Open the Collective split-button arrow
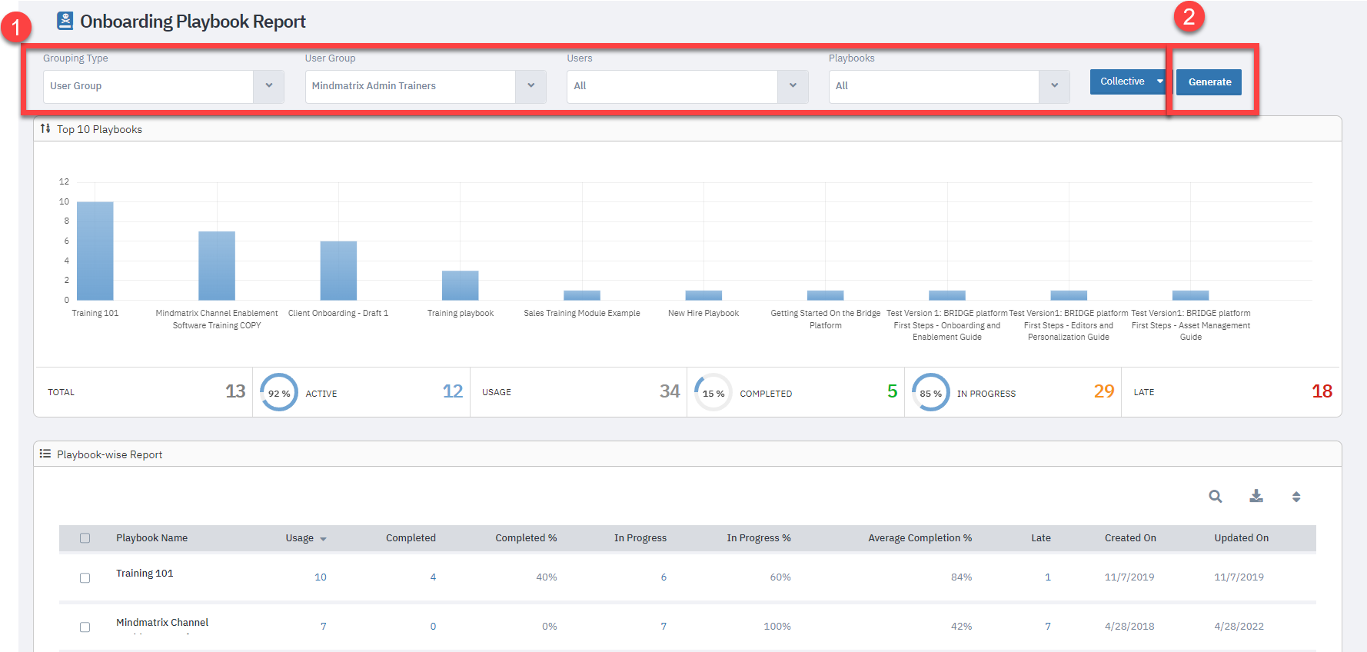 click(x=1160, y=81)
